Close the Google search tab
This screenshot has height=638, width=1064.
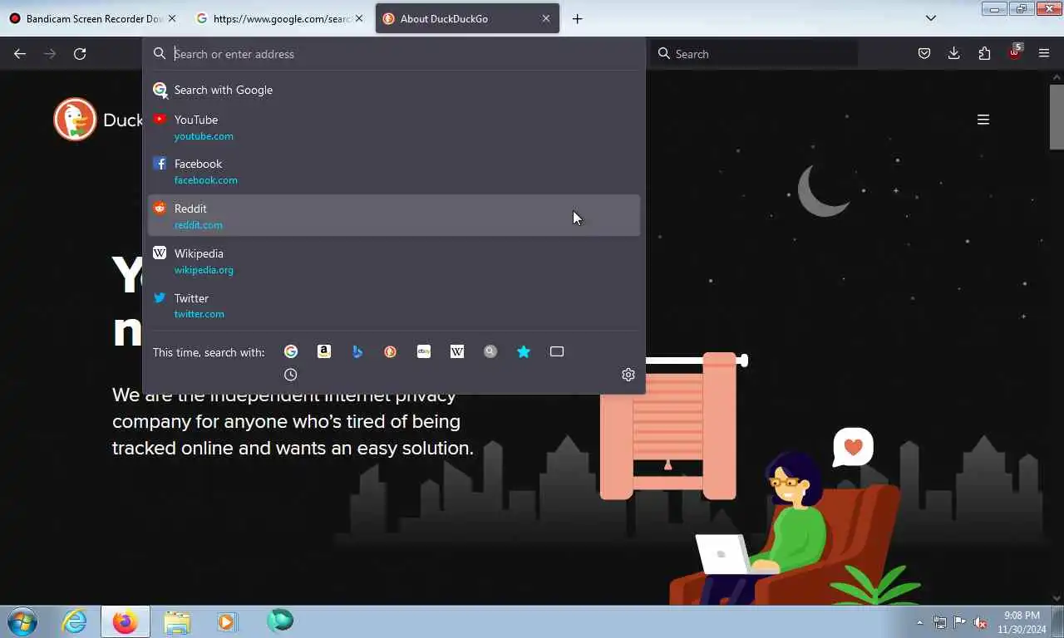tap(359, 18)
